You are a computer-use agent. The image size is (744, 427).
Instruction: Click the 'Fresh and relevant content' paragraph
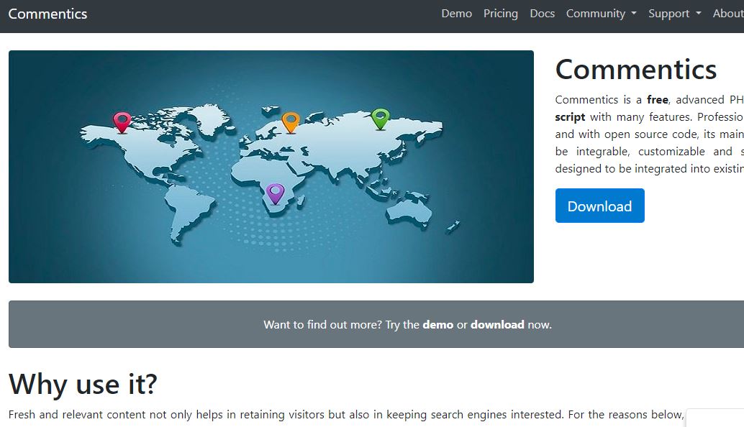click(x=346, y=415)
